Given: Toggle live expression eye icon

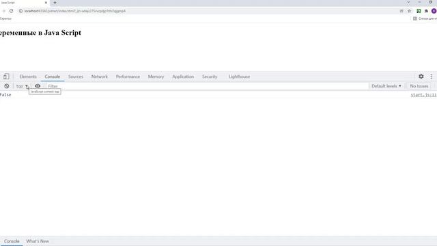Looking at the screenshot, I should (38, 86).
